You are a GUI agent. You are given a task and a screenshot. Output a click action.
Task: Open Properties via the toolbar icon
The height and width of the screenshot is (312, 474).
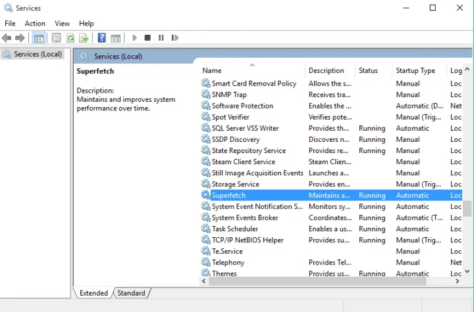coord(57,38)
